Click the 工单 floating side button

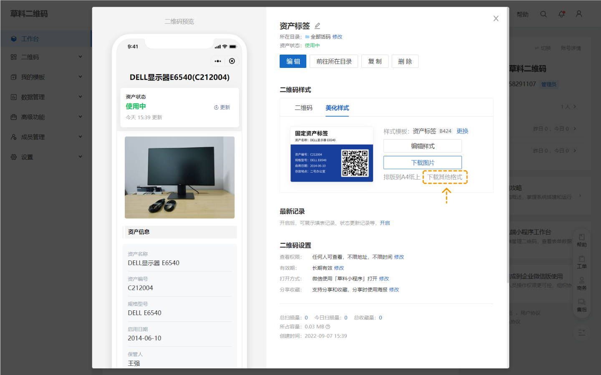(582, 262)
